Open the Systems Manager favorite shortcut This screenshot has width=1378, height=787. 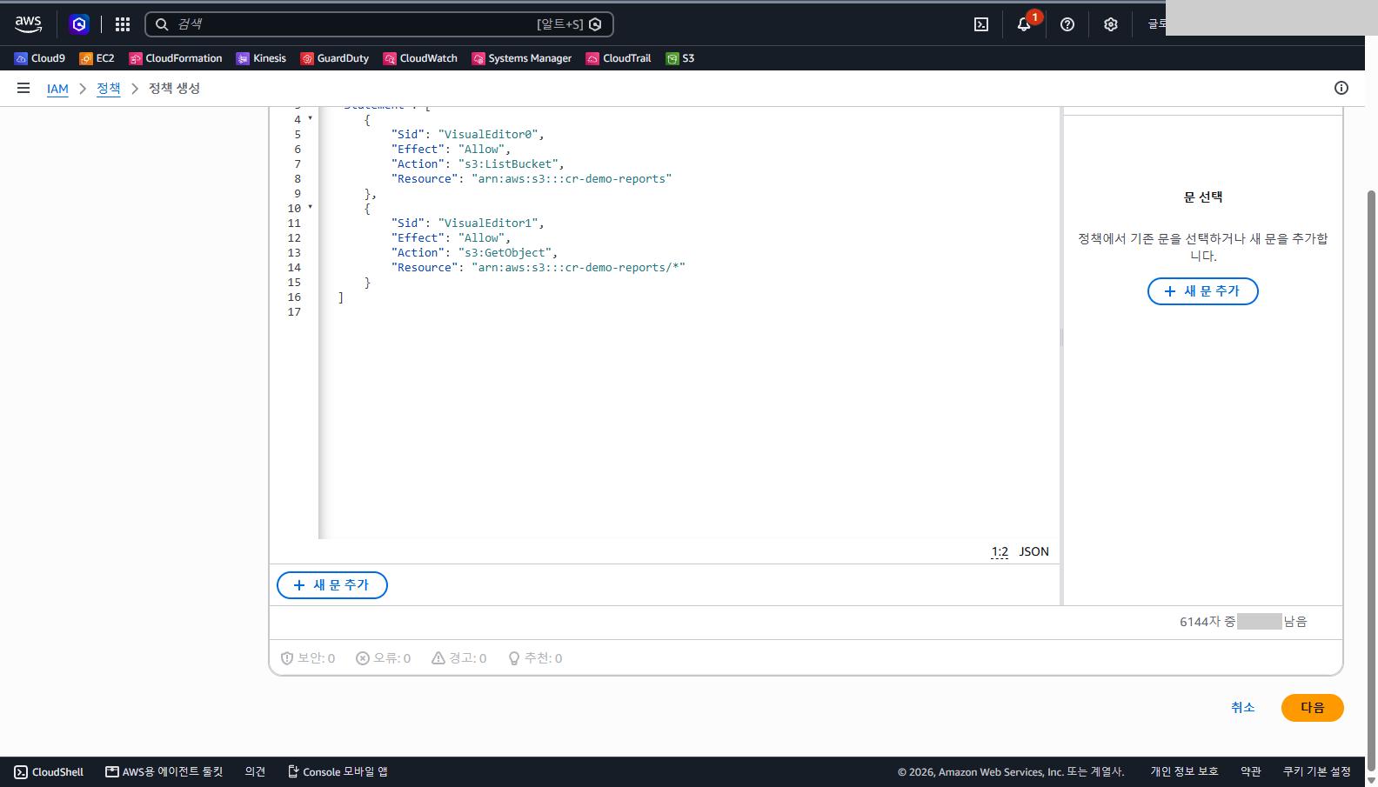[x=522, y=58]
